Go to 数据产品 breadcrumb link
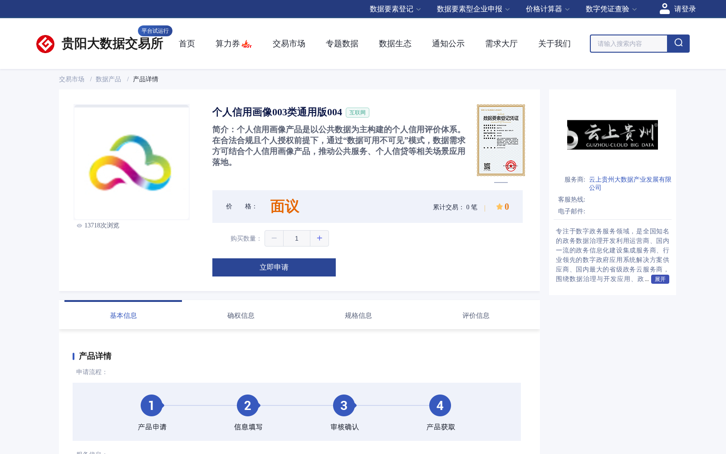The height and width of the screenshot is (454, 726). click(108, 79)
